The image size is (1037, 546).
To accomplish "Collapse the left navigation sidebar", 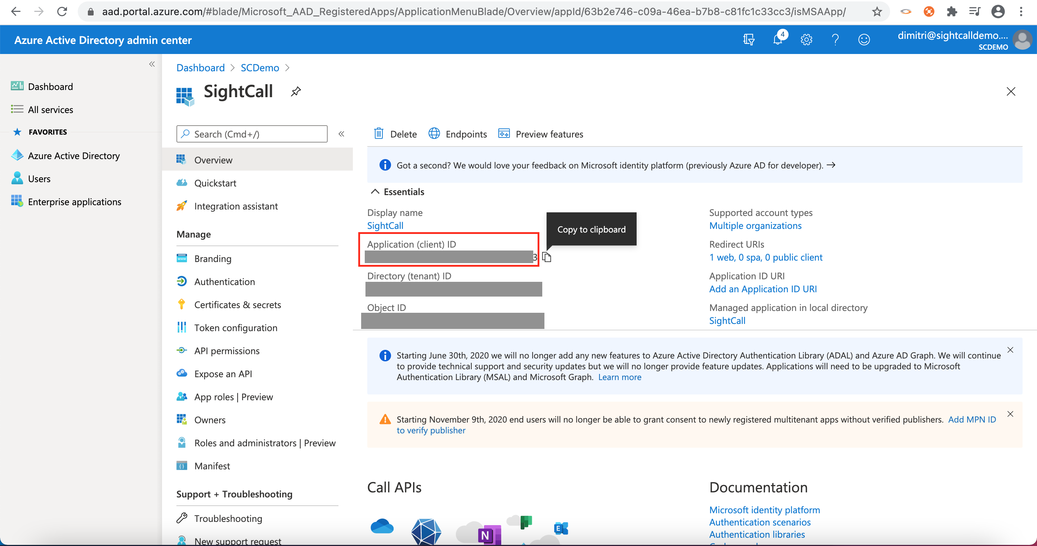I will pos(152,64).
